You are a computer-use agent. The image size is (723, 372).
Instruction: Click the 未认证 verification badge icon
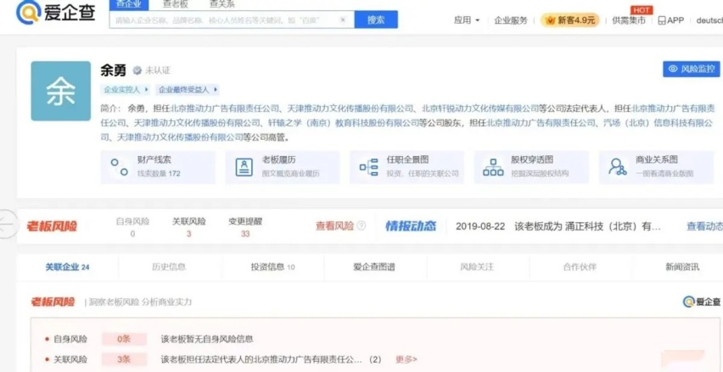point(137,70)
